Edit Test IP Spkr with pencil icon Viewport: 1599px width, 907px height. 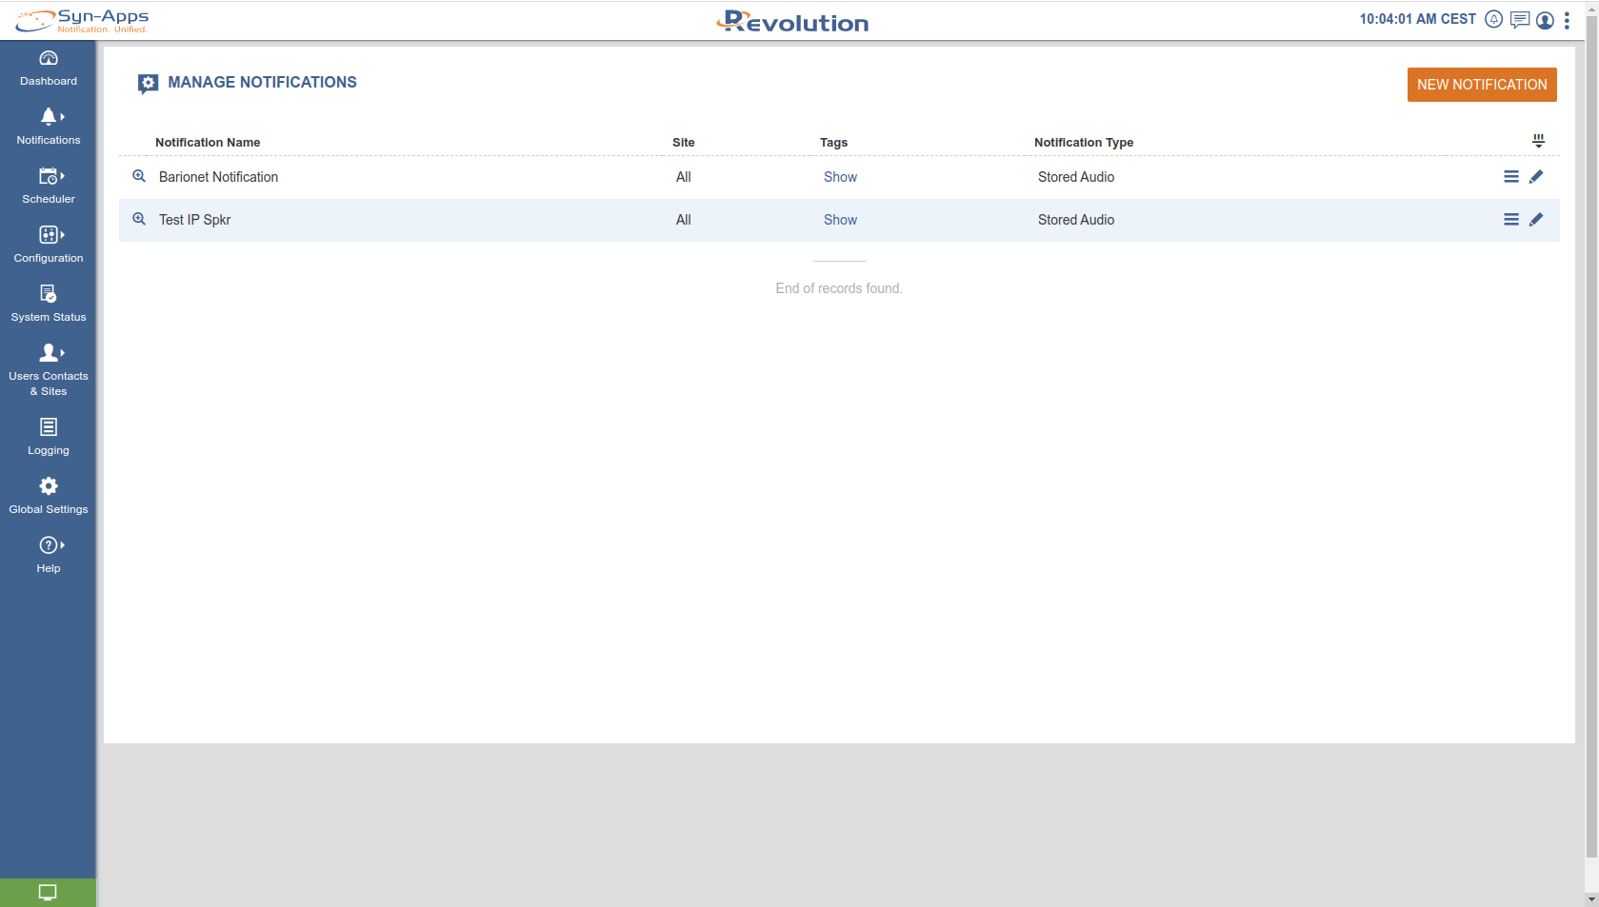coord(1536,220)
